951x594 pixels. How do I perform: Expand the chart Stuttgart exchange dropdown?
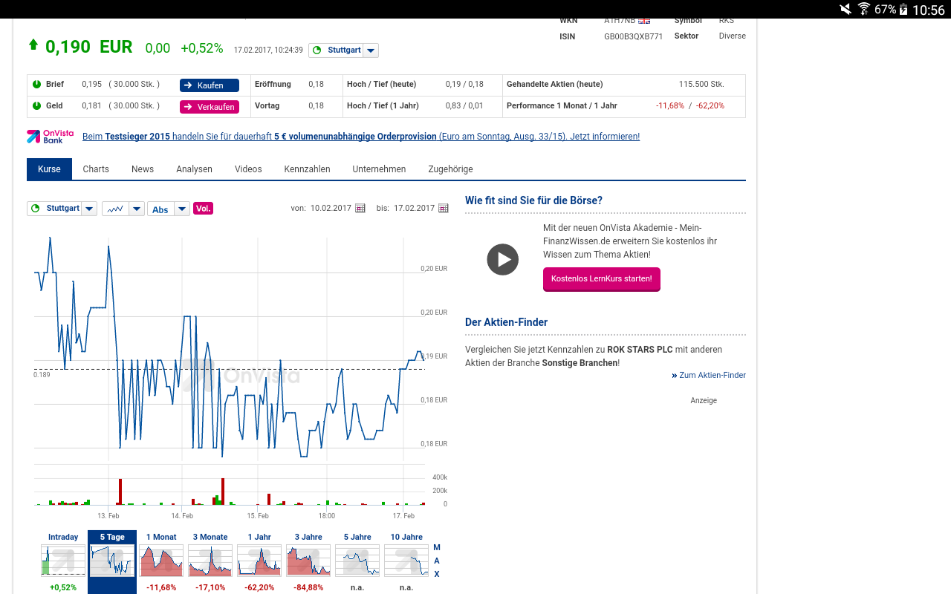(x=89, y=209)
